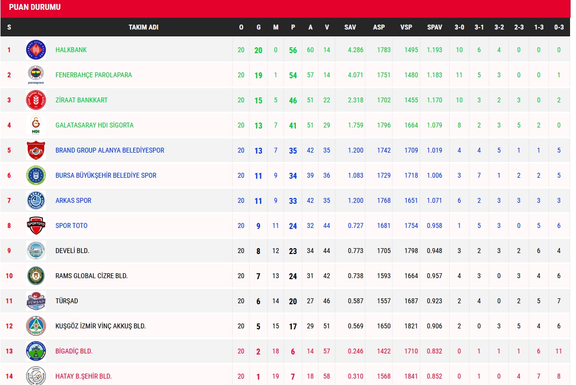This screenshot has height=385, width=576.
Task: Open the ZİRAAT BANKKART team link
Action: [x=81, y=100]
